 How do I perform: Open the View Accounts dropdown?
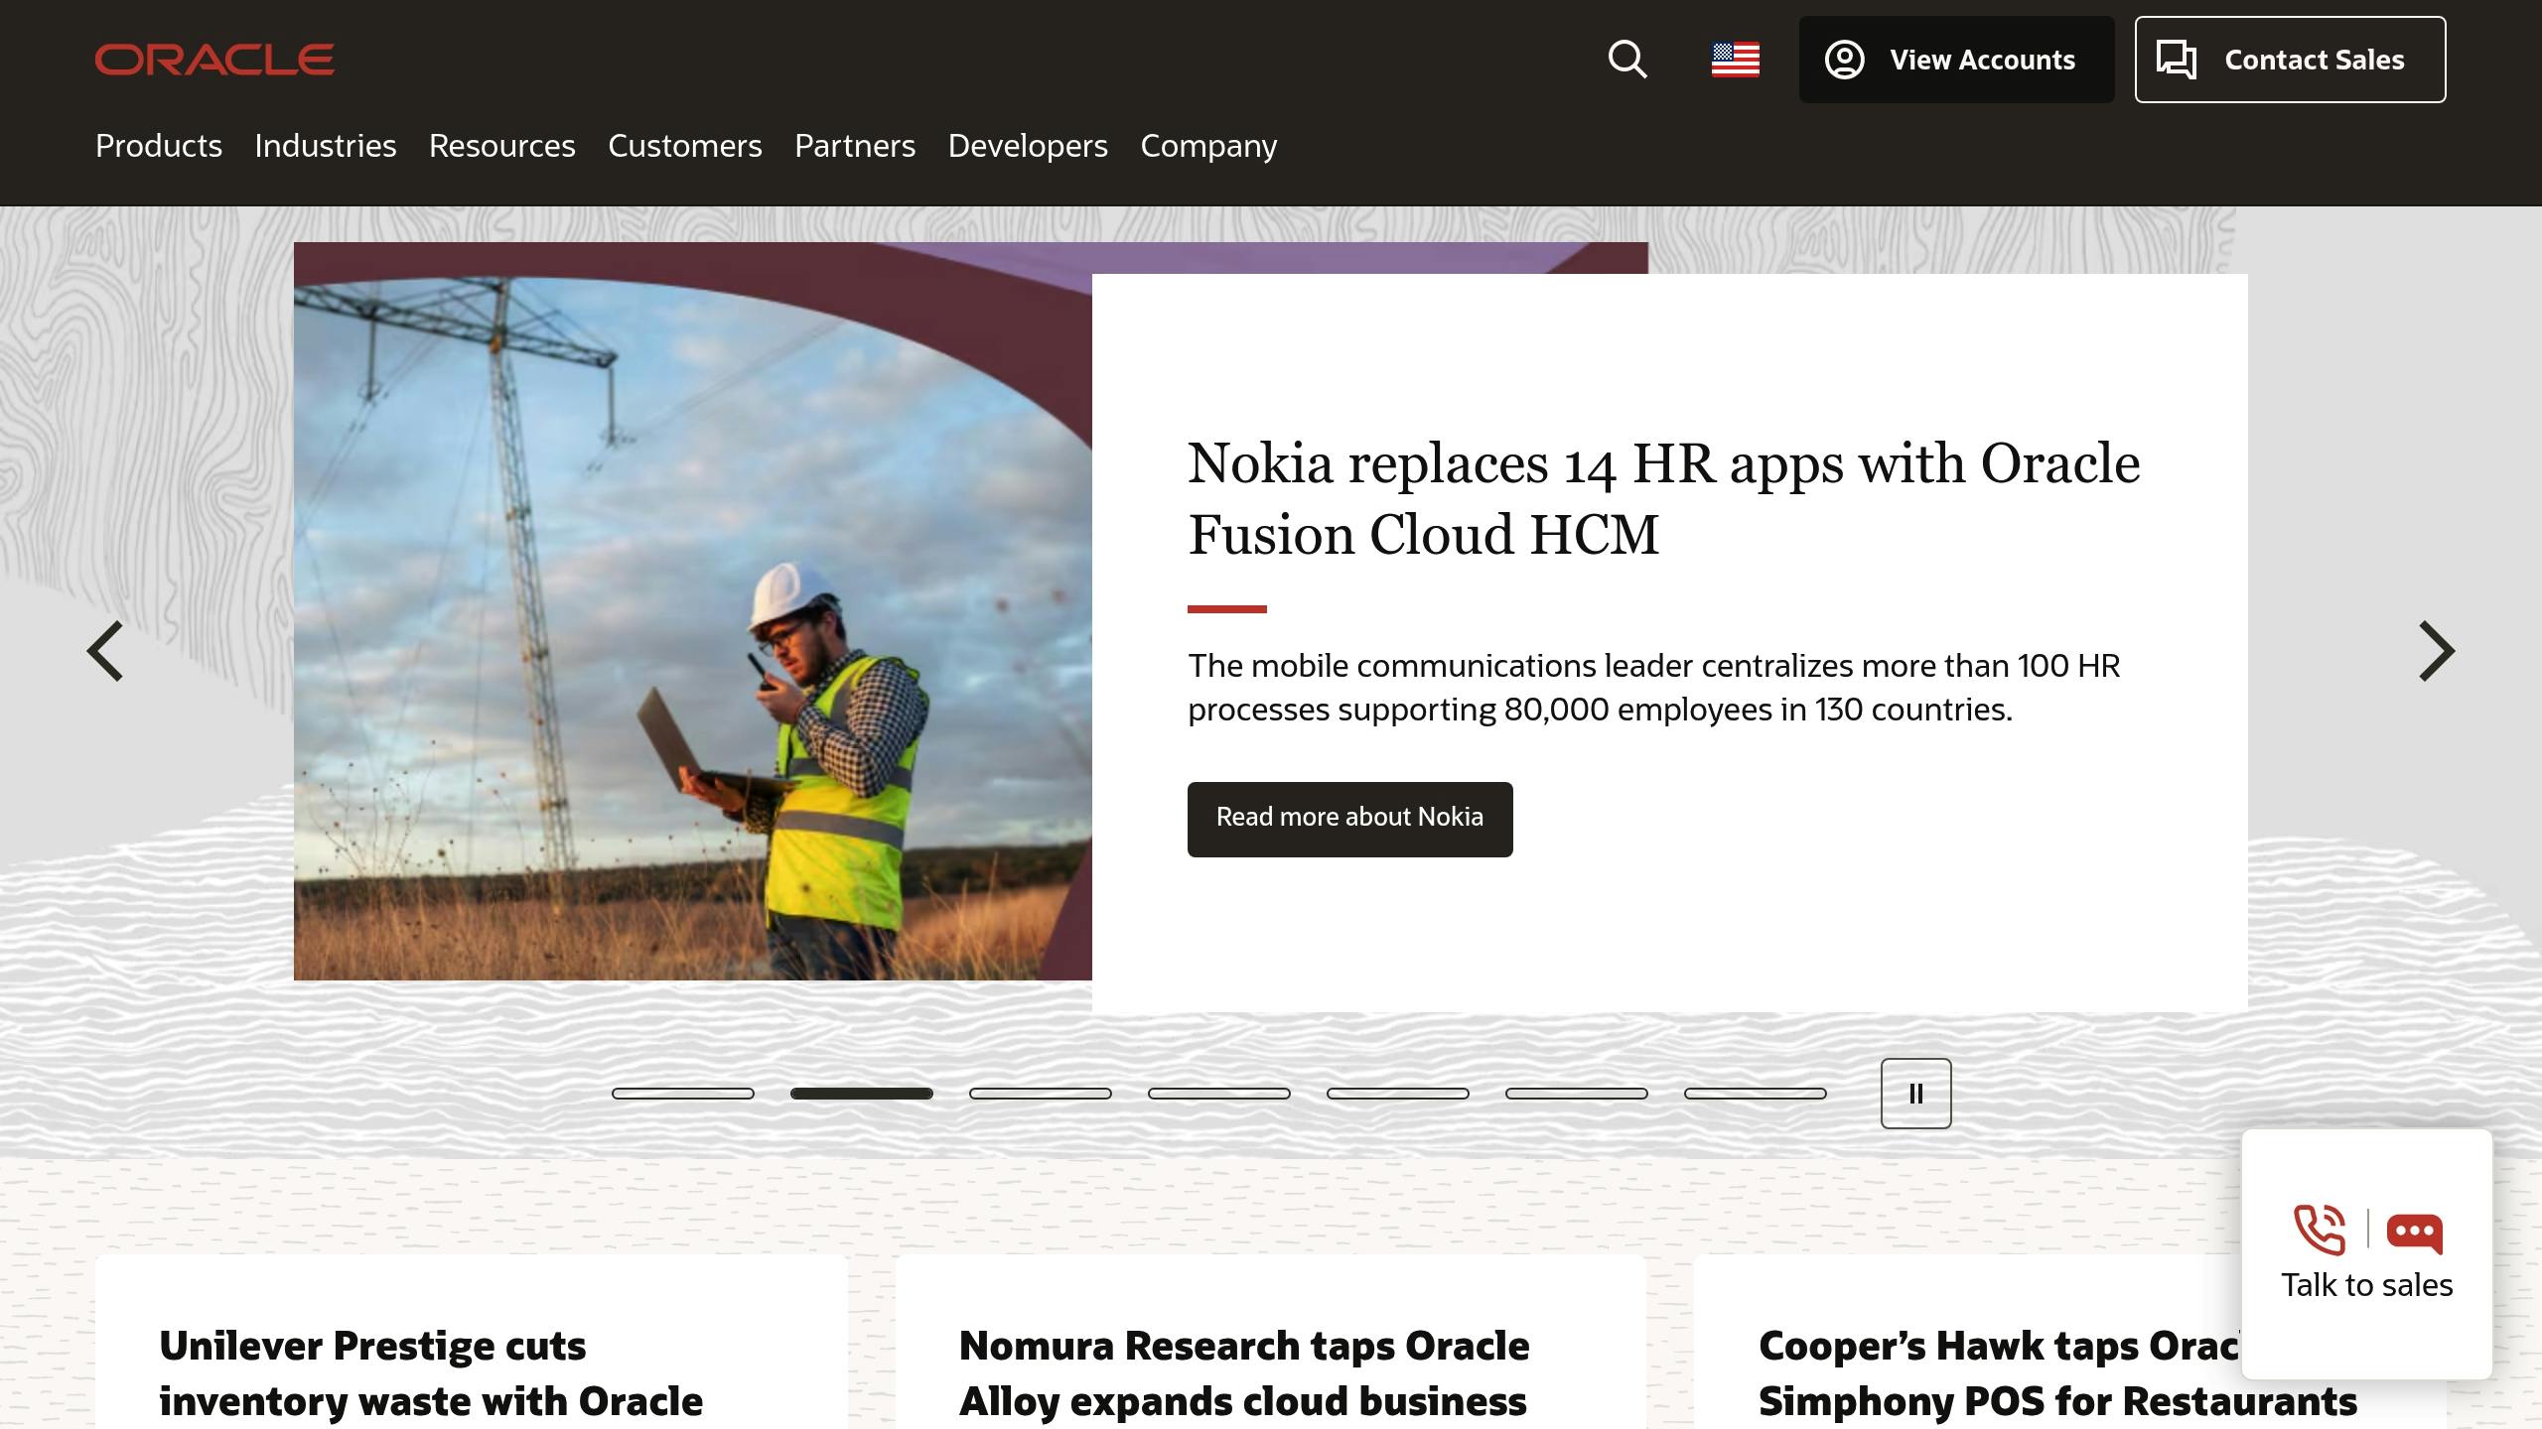pyautogui.click(x=1956, y=60)
